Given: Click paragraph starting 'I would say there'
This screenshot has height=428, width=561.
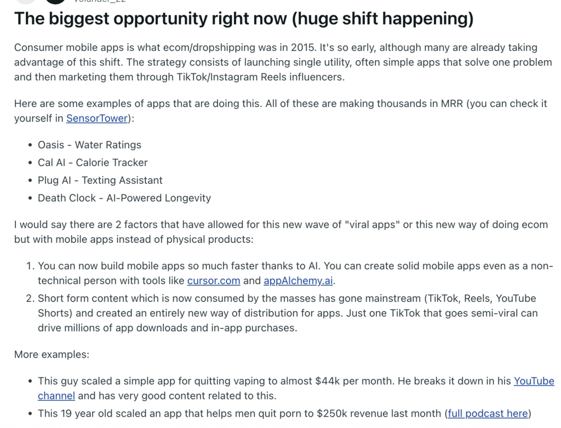Looking at the screenshot, I should click(281, 232).
